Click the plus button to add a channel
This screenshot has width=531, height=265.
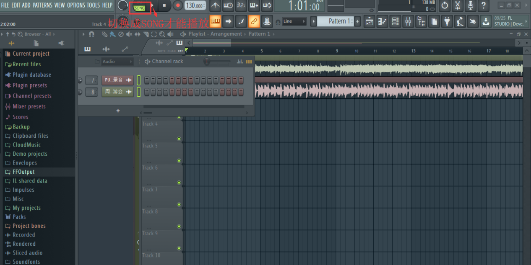click(118, 111)
